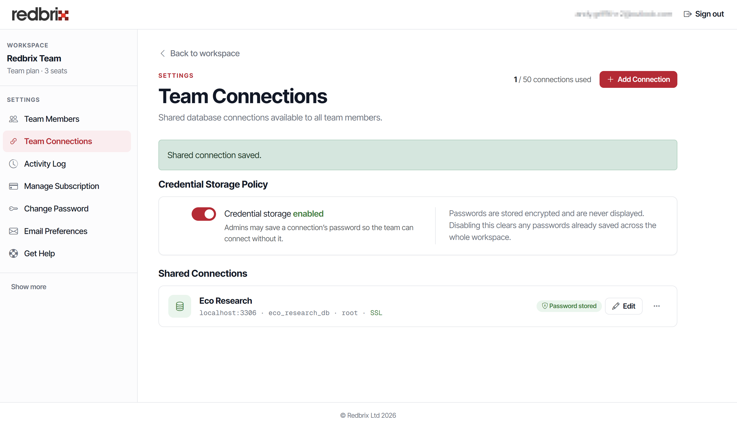Sign out of the account
The height and width of the screenshot is (426, 737).
(x=704, y=14)
